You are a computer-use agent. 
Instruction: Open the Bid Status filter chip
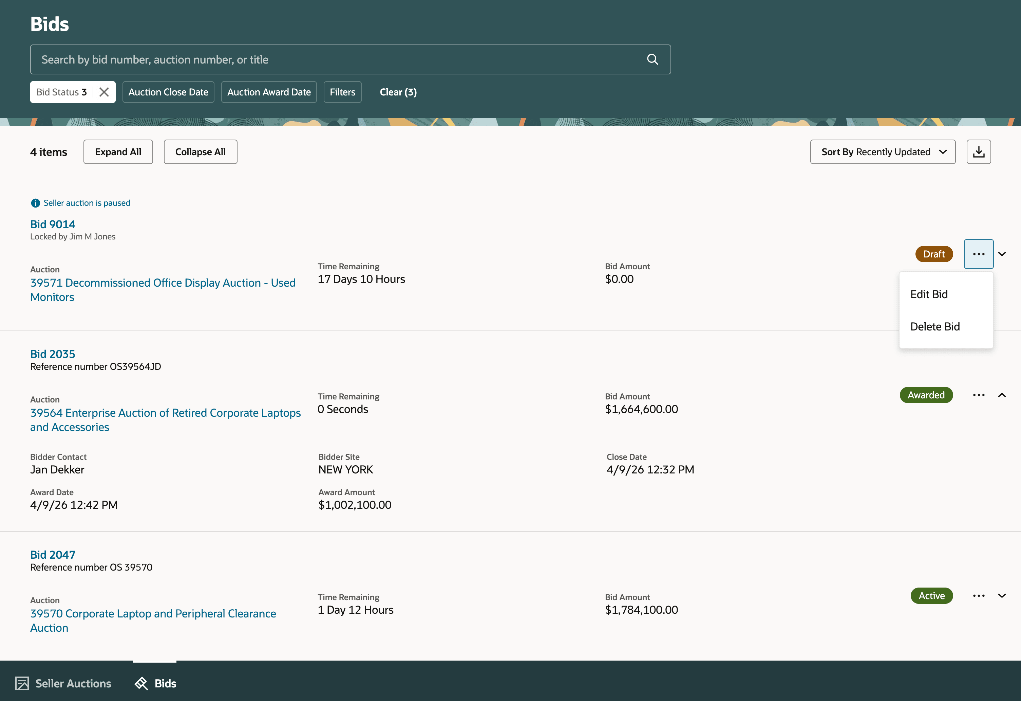click(x=61, y=92)
